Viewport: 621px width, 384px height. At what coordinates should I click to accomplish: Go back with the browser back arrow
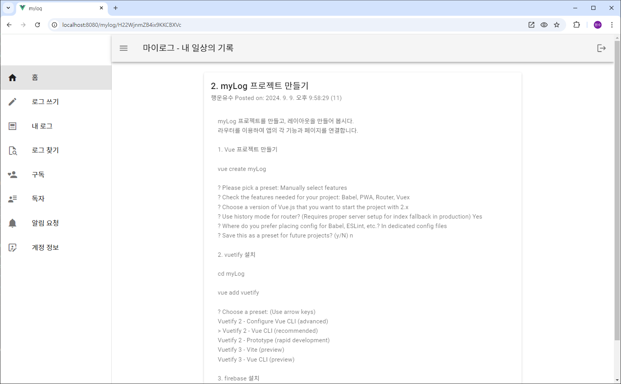pos(9,25)
